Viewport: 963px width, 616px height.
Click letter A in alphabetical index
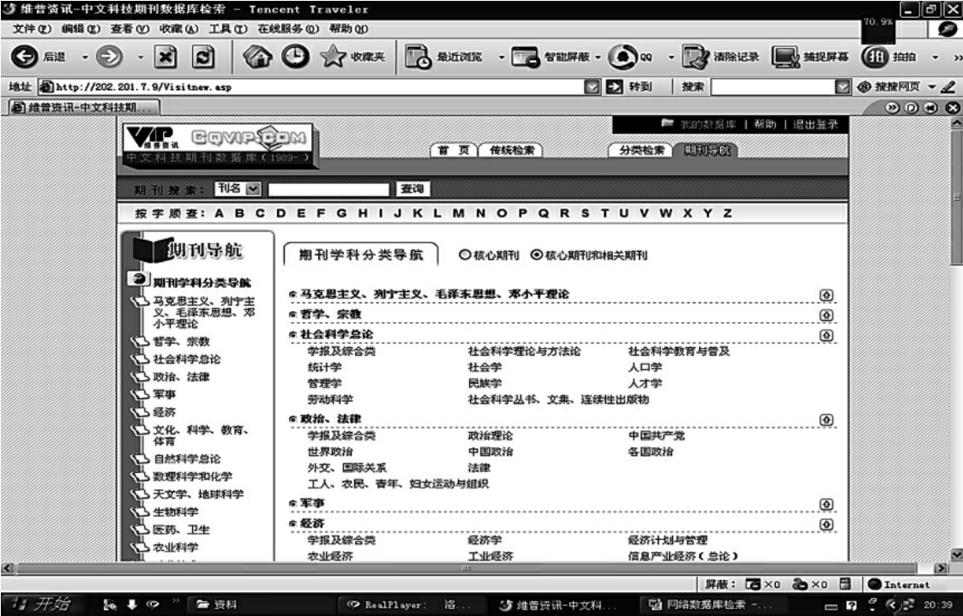point(219,213)
